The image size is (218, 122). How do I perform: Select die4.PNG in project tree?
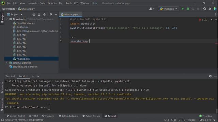pos(21,47)
